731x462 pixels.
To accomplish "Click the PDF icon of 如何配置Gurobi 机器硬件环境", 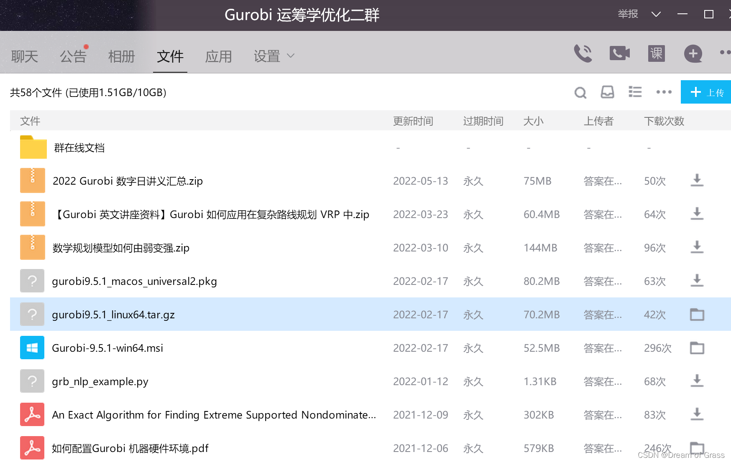I will tap(32, 448).
